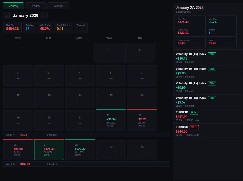The width and height of the screenshot is (243, 181).
Task: Click BUY badge on the $9.99 Volatility entry
Action: click(212, 83)
